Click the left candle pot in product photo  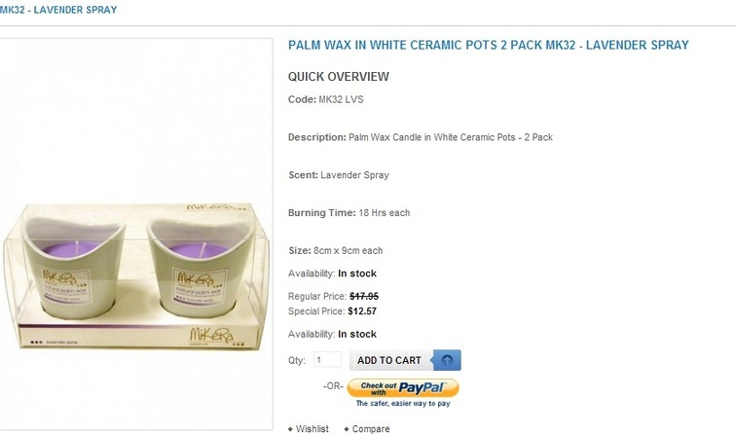(74, 268)
